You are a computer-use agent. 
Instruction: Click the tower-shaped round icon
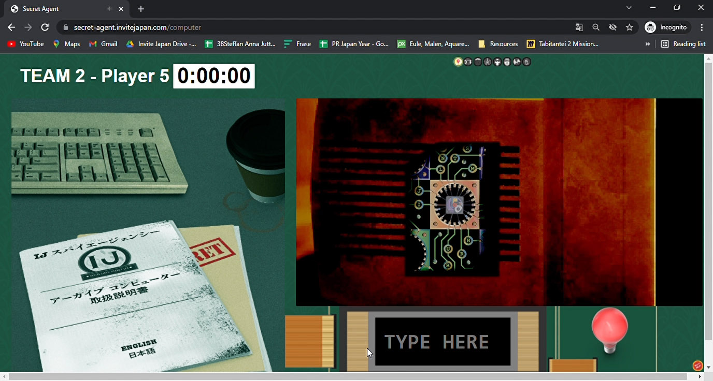(x=488, y=62)
